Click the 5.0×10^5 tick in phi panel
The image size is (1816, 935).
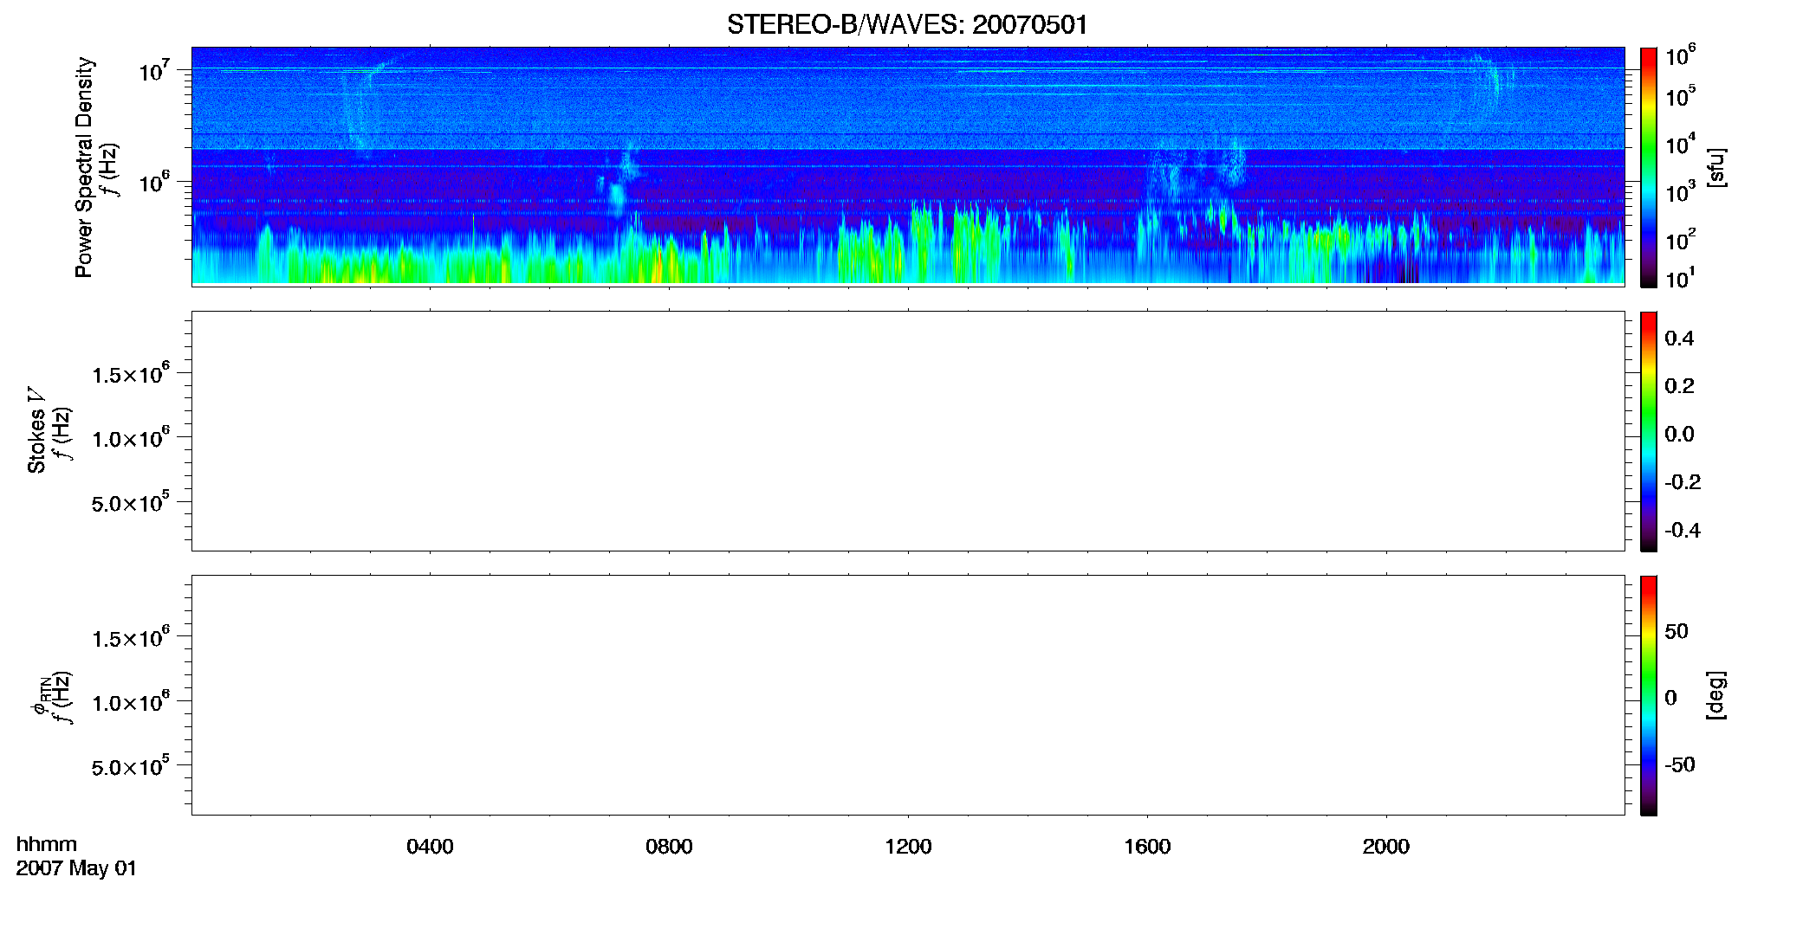[131, 767]
